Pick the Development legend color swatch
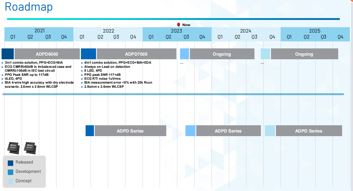Viewport: 353px width, 191px height. click(10, 172)
